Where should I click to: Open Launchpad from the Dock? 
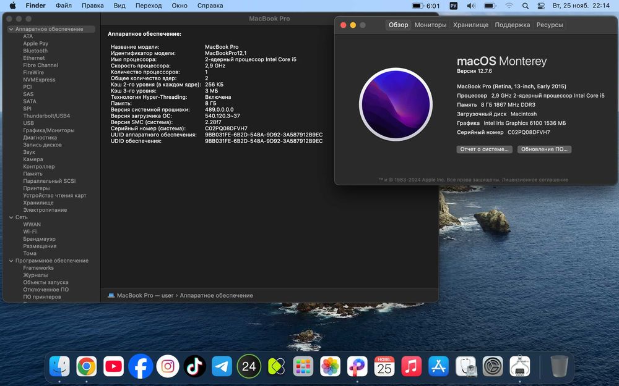tap(303, 366)
